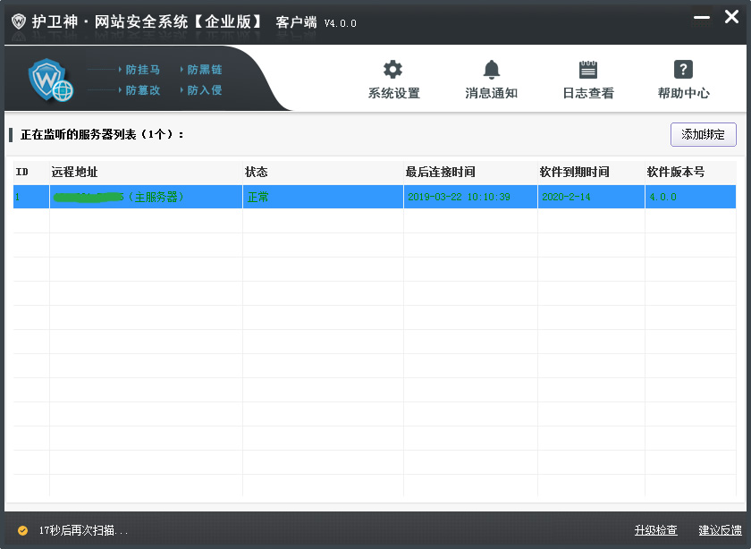The image size is (751, 549).
Task: Sort by 远程地址 column header
Action: click(x=146, y=172)
